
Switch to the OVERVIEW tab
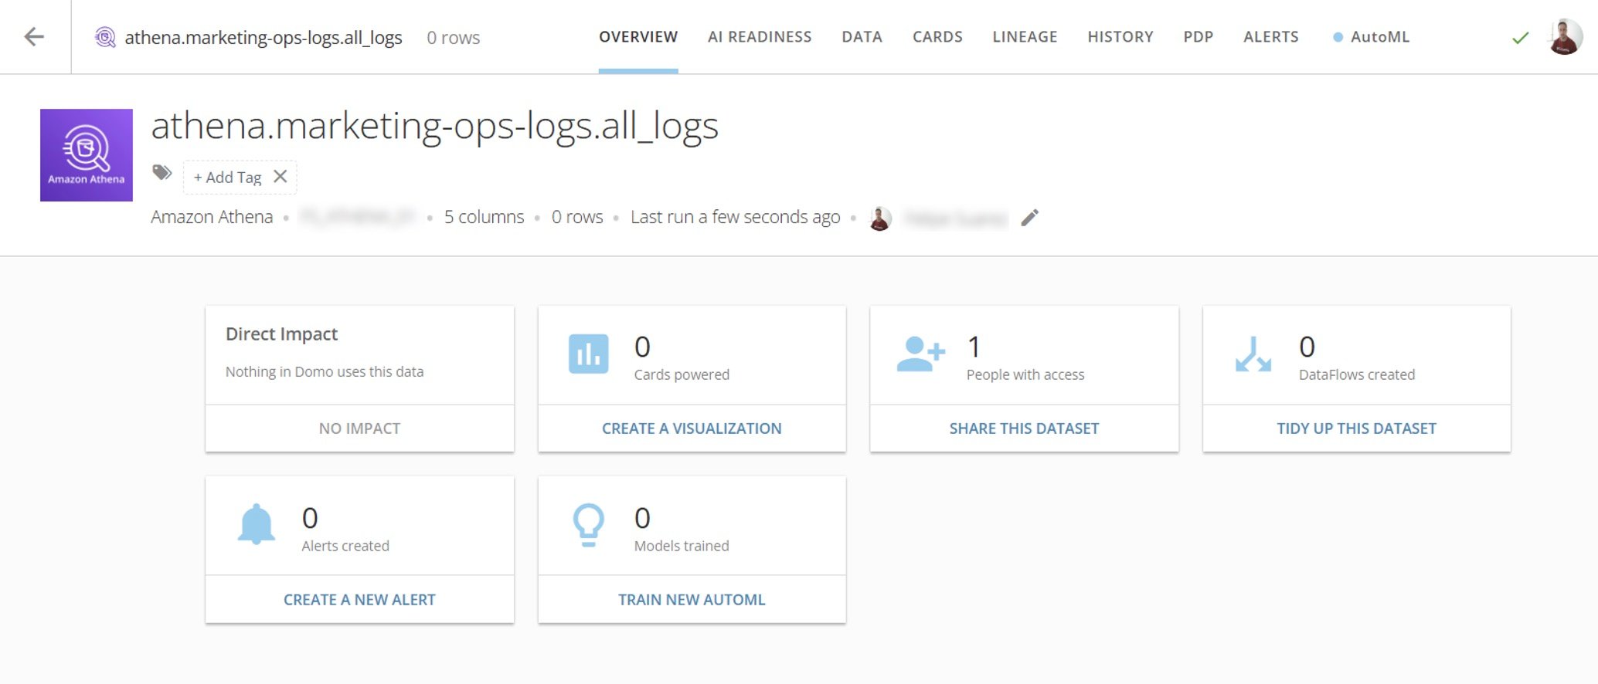point(638,37)
